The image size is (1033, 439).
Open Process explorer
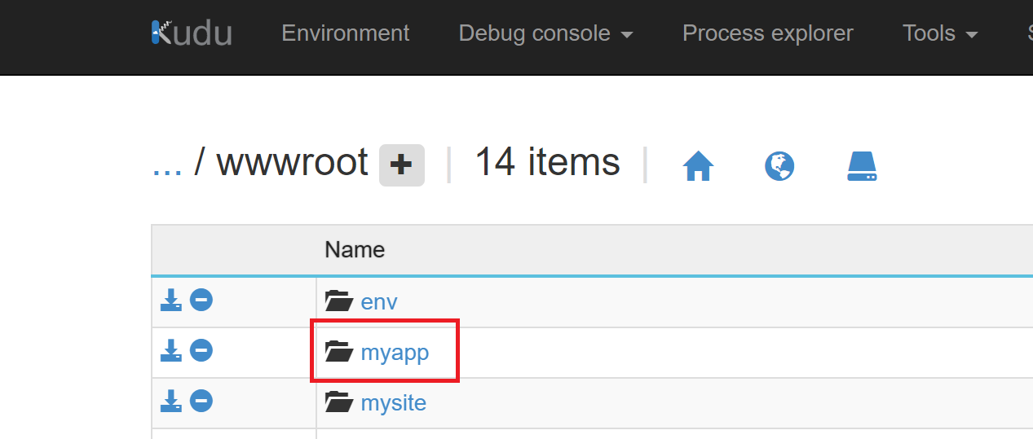pos(767,33)
